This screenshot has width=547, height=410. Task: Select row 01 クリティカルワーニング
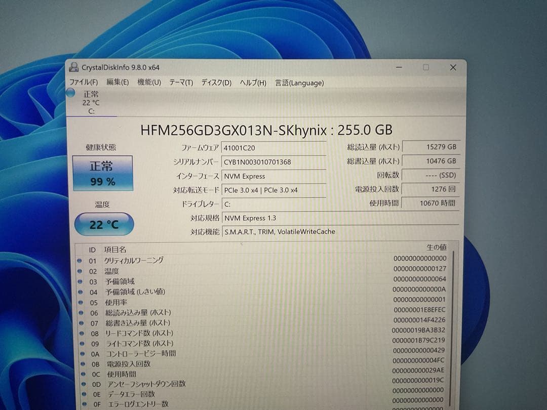pyautogui.click(x=262, y=260)
